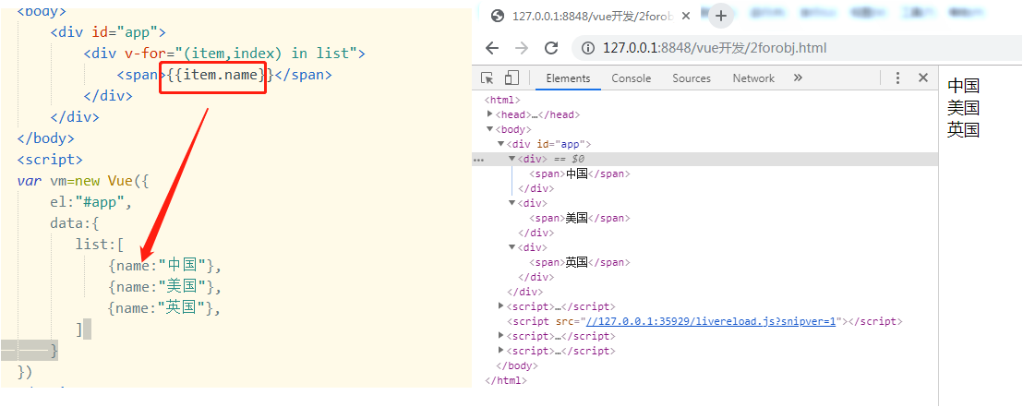The width and height of the screenshot is (1023, 407).
Task: Collapse the div containing 英国 span
Action: [512, 247]
